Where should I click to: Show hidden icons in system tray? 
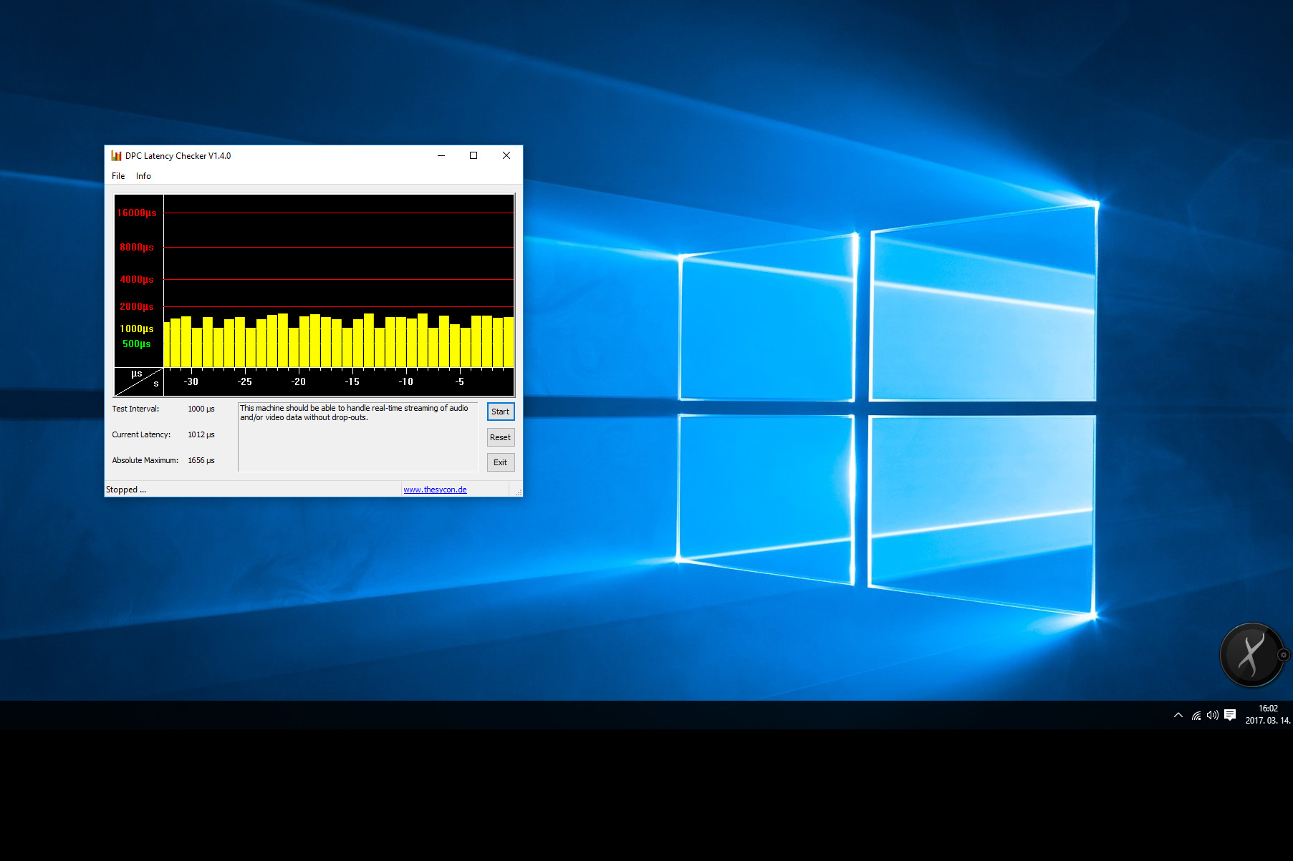click(x=1178, y=715)
